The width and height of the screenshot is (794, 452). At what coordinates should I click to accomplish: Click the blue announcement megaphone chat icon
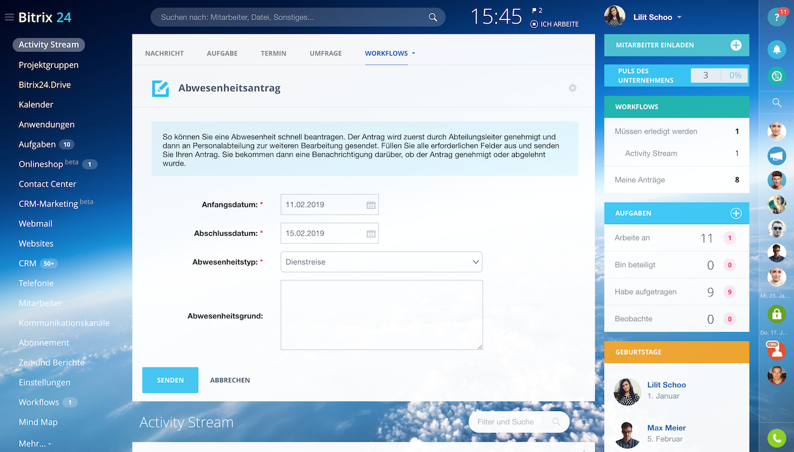[x=776, y=156]
